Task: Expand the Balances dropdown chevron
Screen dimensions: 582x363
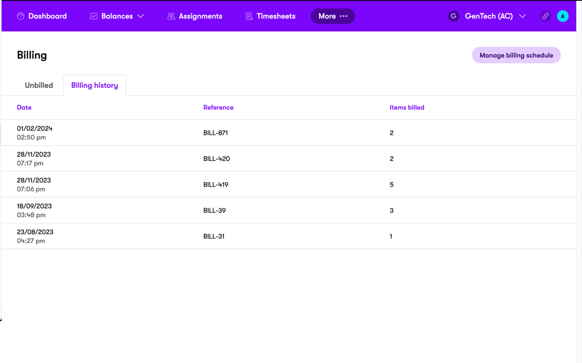Action: tap(141, 16)
